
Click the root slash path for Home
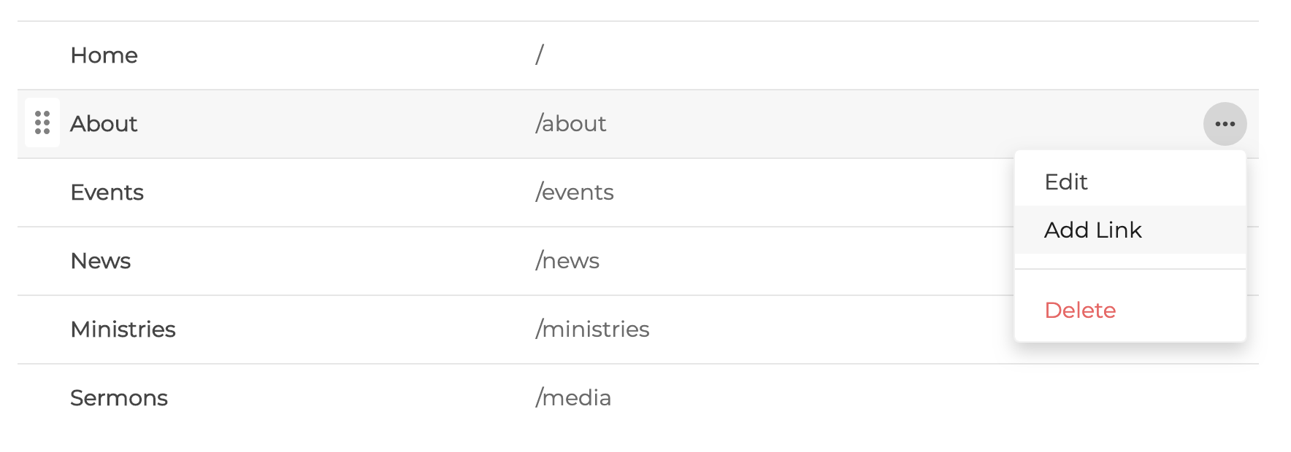[540, 55]
